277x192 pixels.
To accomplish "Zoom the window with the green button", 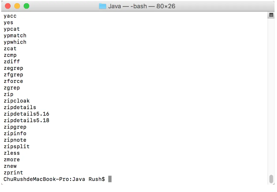I will 26,6.
